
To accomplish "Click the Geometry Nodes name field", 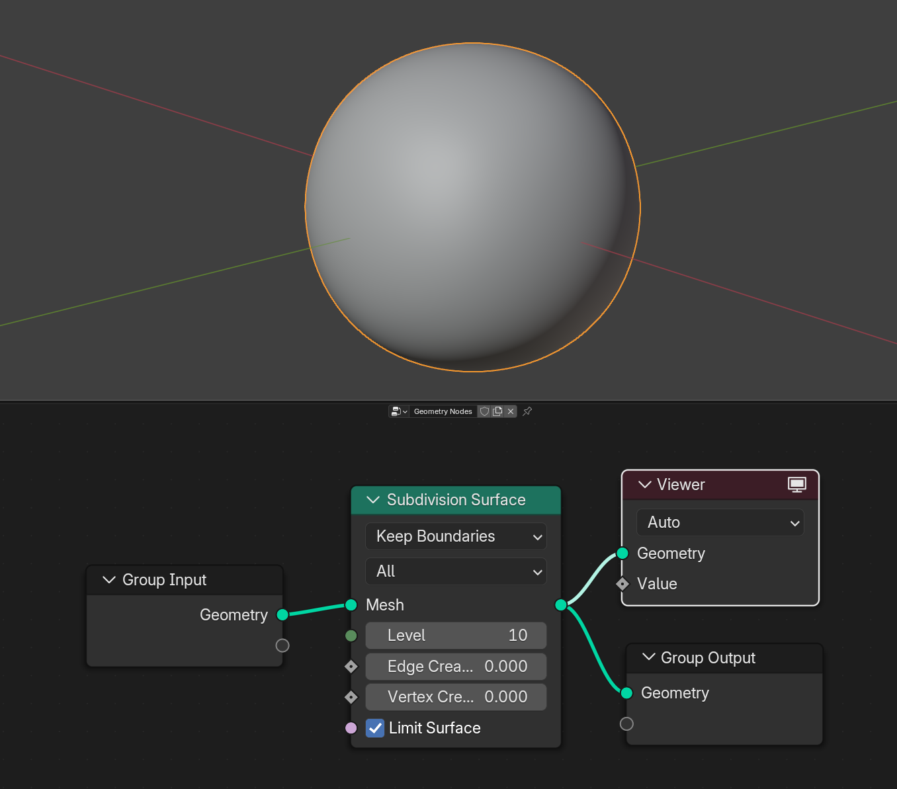I will [x=443, y=411].
